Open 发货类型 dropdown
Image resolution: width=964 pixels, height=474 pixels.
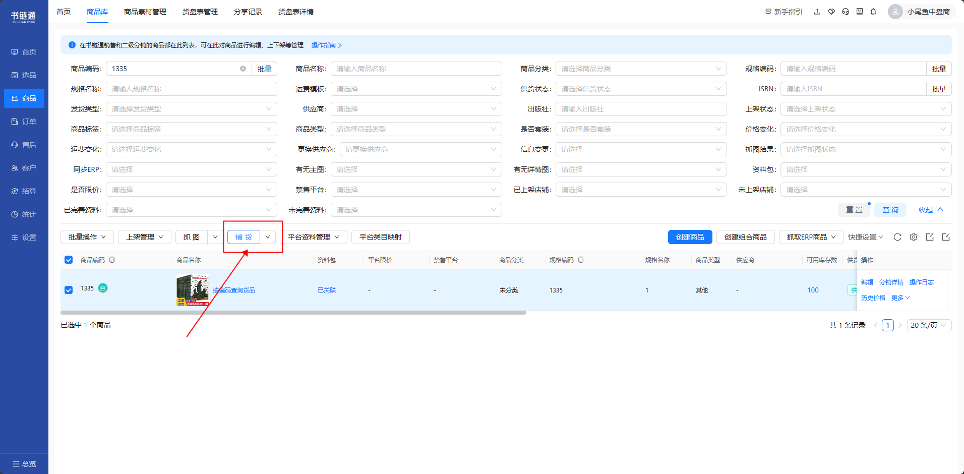click(x=192, y=109)
